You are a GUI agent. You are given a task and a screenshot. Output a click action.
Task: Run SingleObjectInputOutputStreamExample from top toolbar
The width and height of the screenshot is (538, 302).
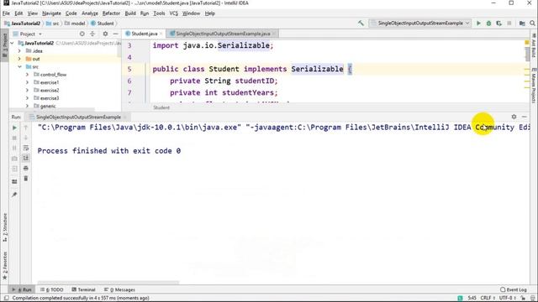coord(478,23)
